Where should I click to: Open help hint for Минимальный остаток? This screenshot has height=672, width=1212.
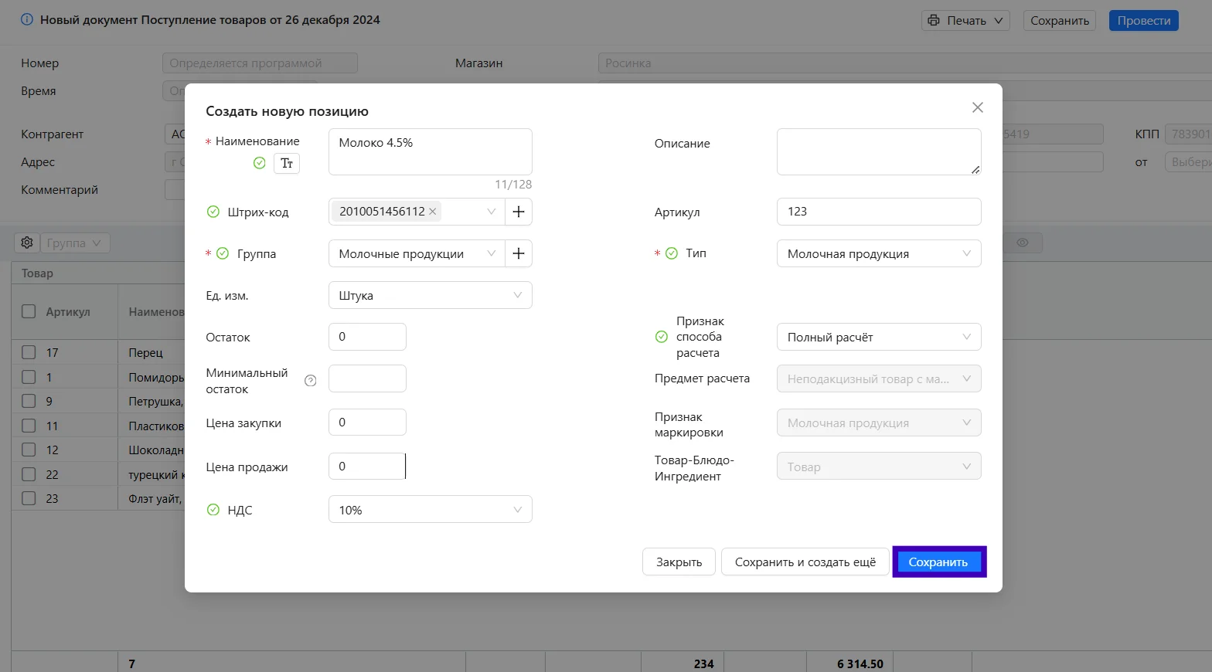point(311,381)
